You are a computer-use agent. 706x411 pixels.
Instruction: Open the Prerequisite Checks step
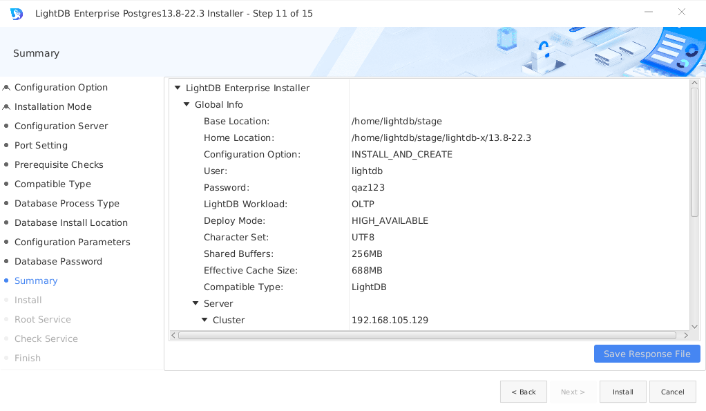(x=59, y=164)
